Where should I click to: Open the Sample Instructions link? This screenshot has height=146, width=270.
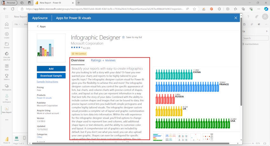47,82
